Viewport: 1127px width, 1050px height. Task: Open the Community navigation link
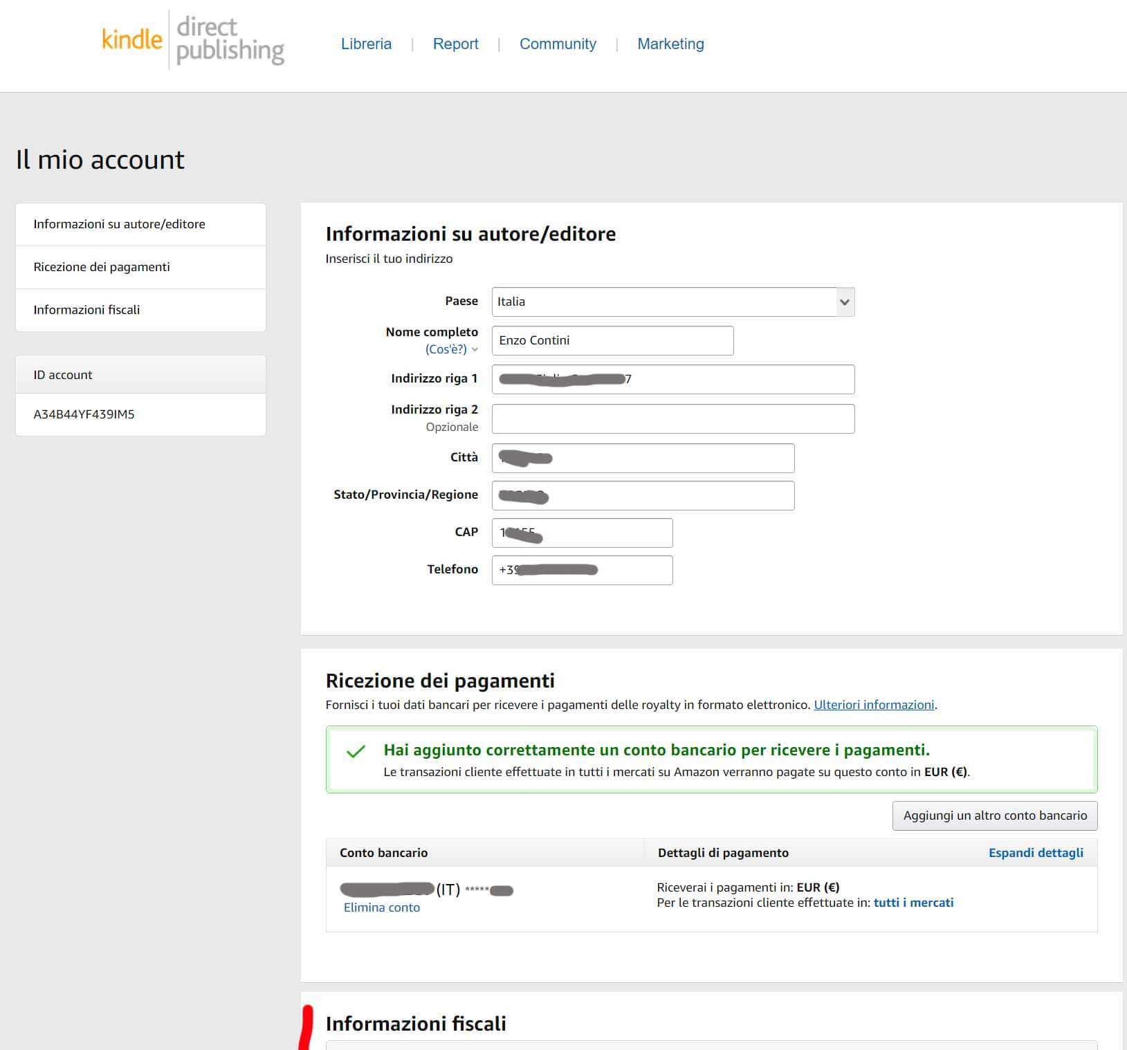coord(558,44)
